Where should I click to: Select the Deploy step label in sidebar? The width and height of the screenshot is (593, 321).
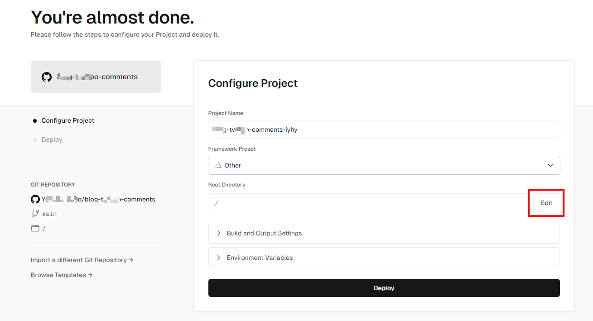[x=52, y=139]
